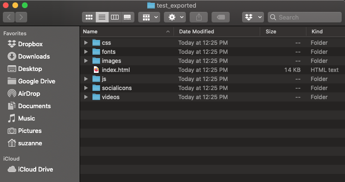Select the index.html file icon
345x182 pixels.
pyautogui.click(x=96, y=70)
